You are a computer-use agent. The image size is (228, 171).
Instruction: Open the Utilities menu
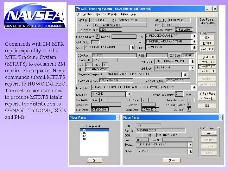click(124, 14)
